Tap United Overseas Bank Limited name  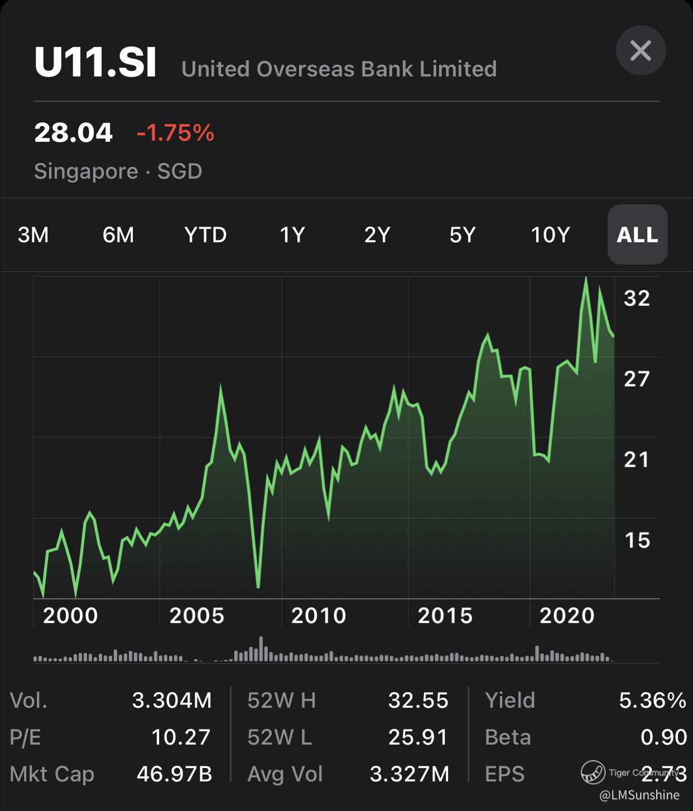339,69
